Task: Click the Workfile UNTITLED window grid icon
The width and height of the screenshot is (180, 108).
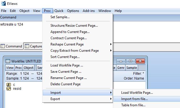Action: [8, 61]
